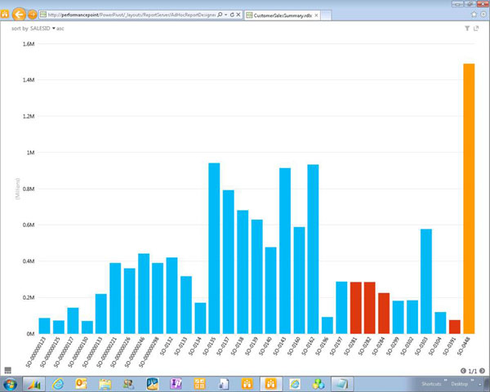Click the search magnifier in address bar
This screenshot has height=392, width=490.
(x=220, y=15)
